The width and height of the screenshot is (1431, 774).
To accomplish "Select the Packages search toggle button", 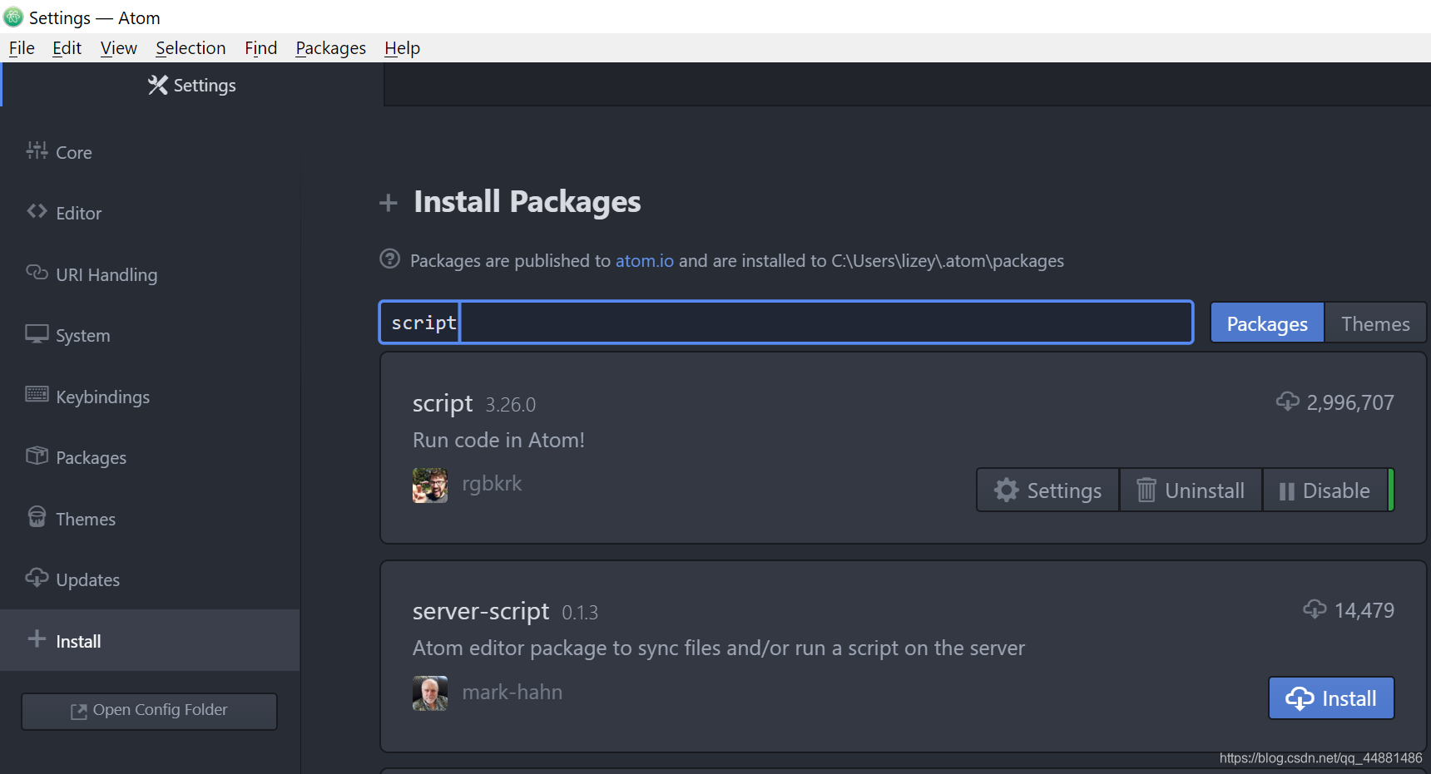I will [x=1266, y=323].
